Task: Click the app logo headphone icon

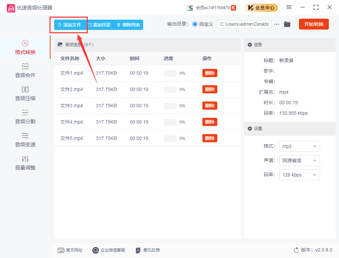Action: (x=11, y=8)
